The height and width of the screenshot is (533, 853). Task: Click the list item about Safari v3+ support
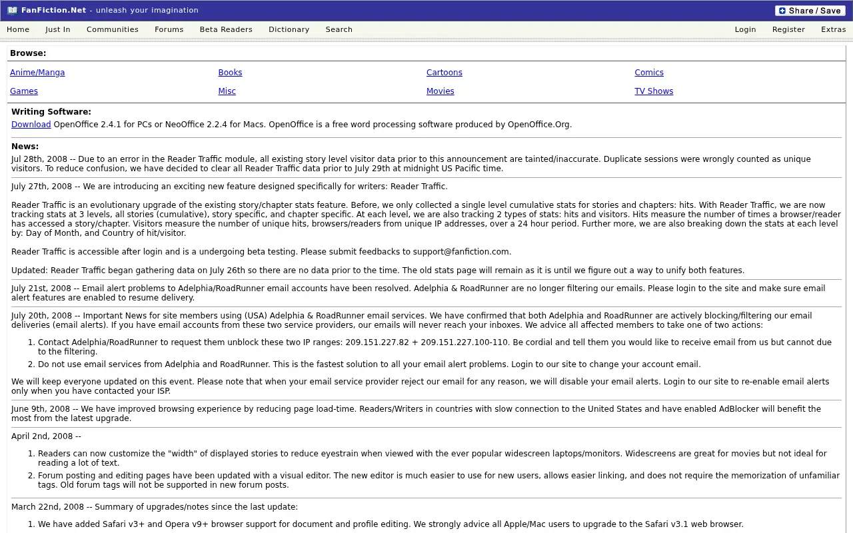[391, 524]
